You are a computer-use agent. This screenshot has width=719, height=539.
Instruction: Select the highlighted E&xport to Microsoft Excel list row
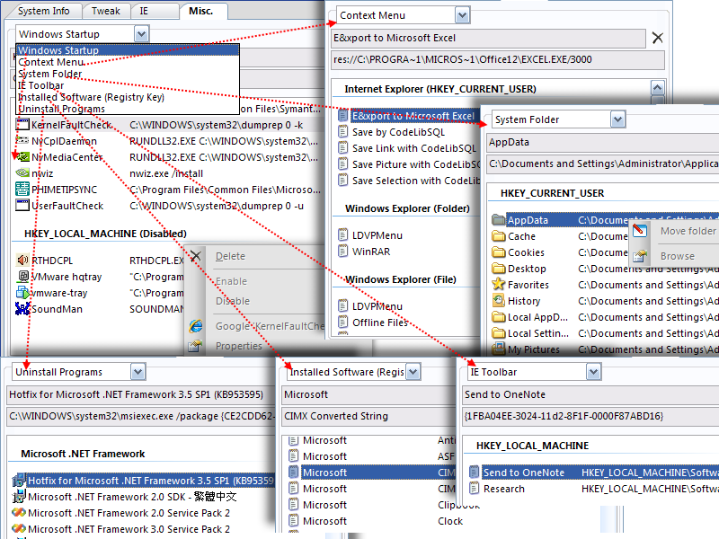(x=409, y=116)
